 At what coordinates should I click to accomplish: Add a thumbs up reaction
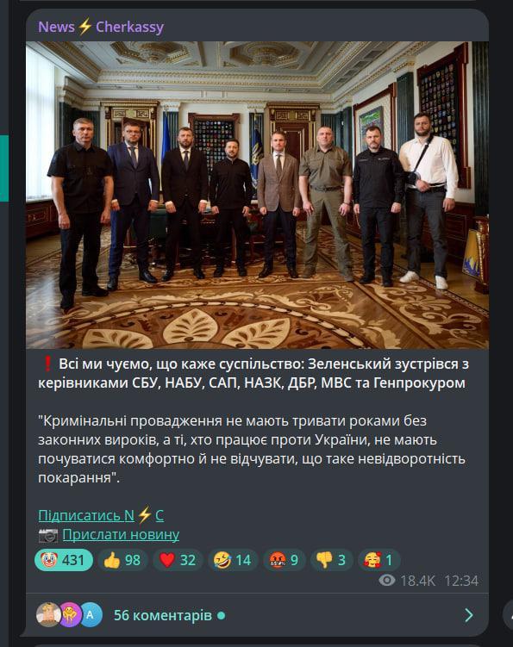tap(122, 560)
